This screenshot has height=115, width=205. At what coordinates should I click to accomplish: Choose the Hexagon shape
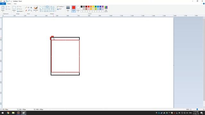tap(47, 9)
